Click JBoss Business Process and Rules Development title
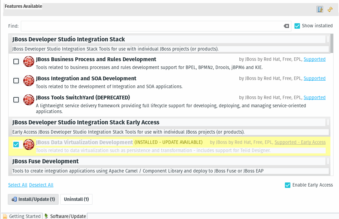The height and width of the screenshot is (219, 339). [96, 59]
